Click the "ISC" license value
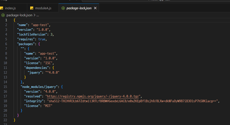This screenshot has width=230, height=125. (48, 63)
